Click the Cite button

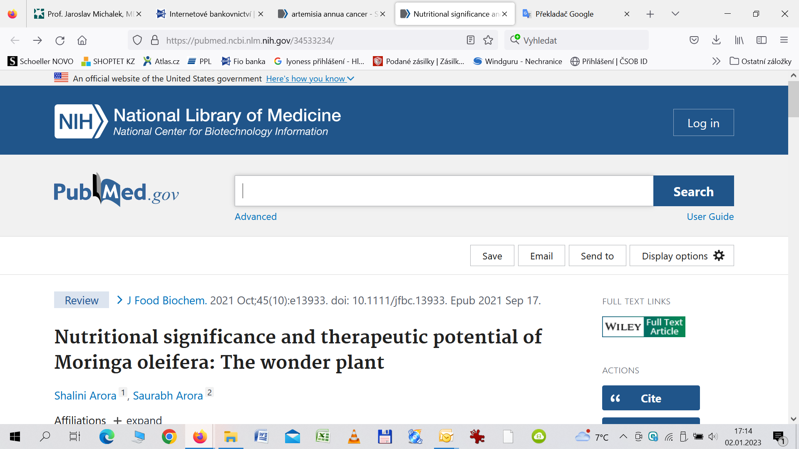click(x=651, y=398)
